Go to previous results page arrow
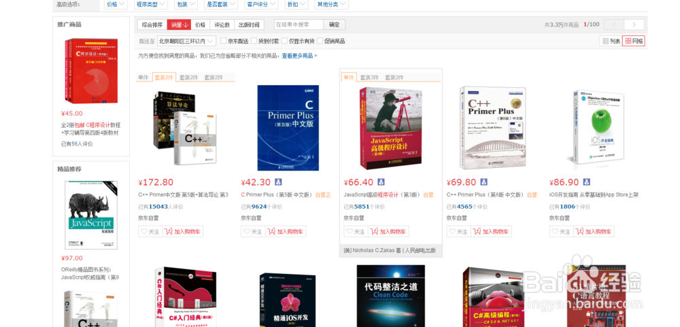 tap(613, 24)
